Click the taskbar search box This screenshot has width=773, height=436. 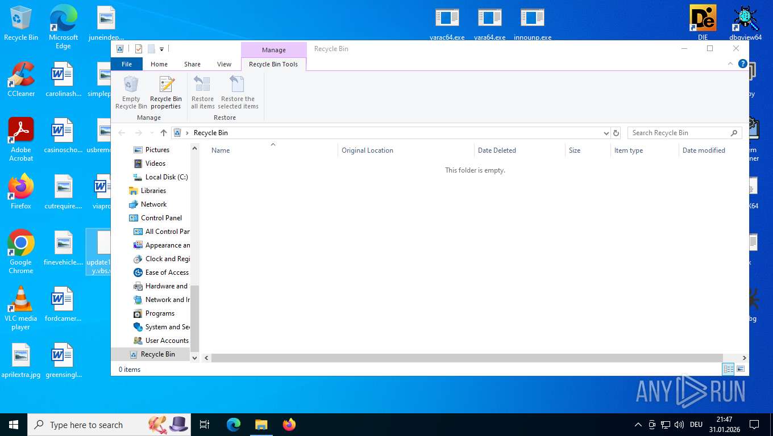[110, 425]
